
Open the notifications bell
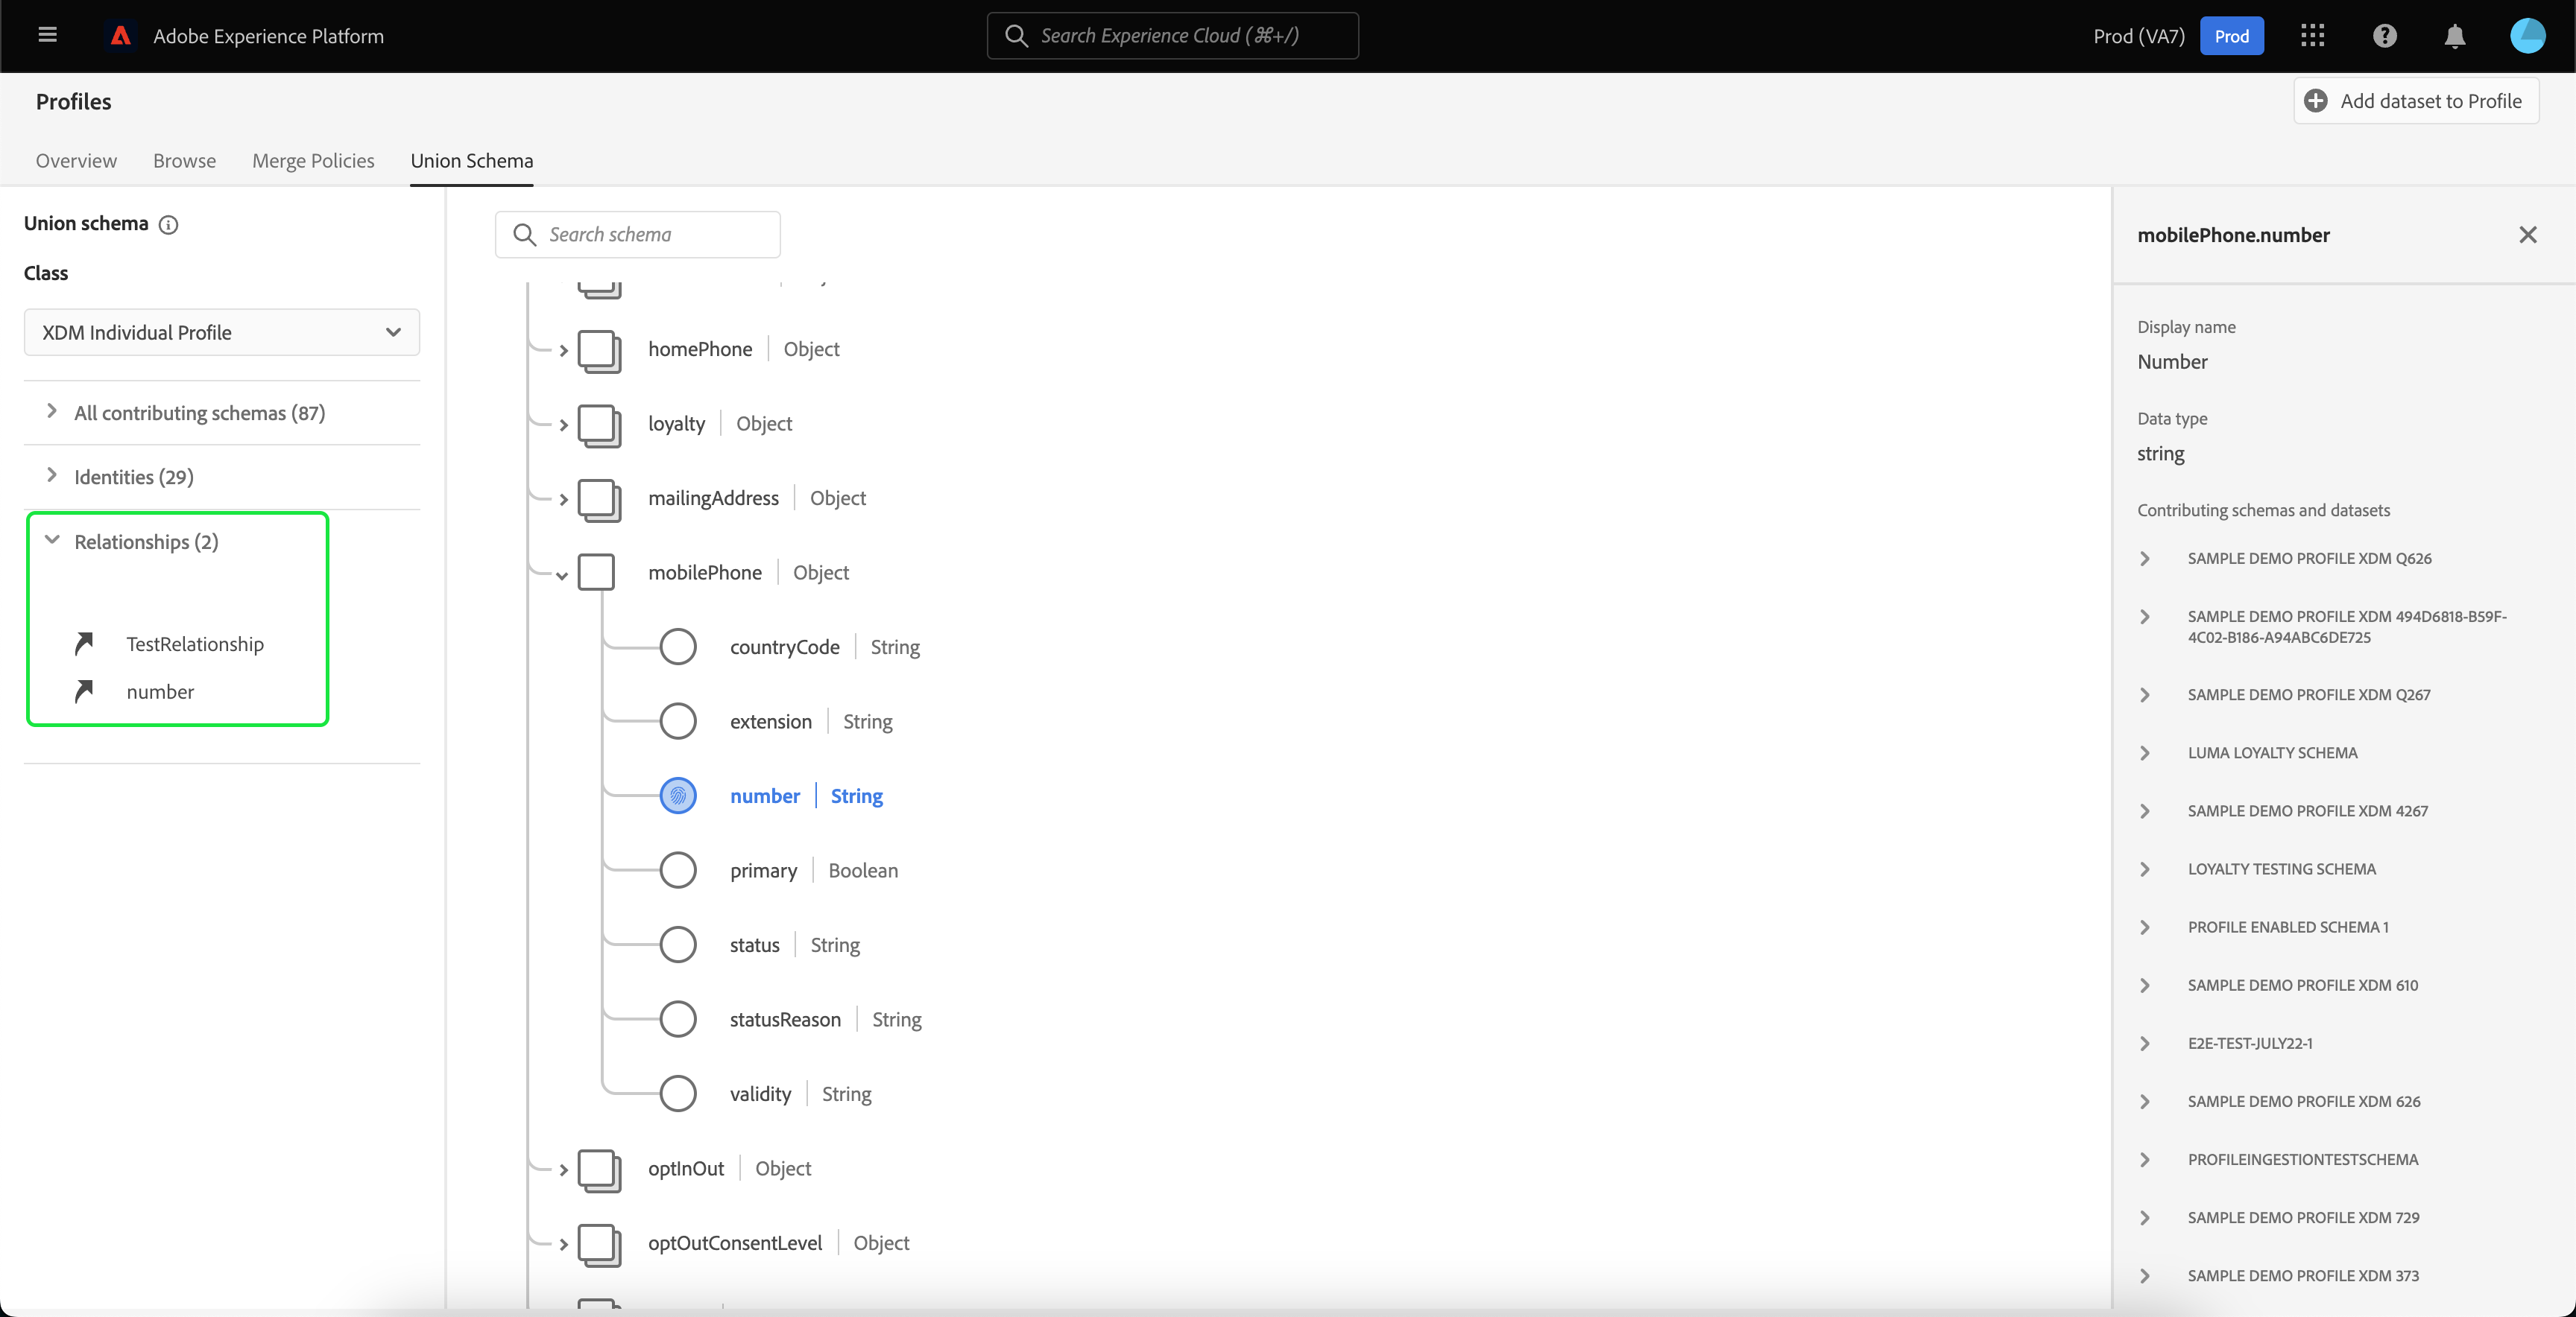click(2454, 36)
